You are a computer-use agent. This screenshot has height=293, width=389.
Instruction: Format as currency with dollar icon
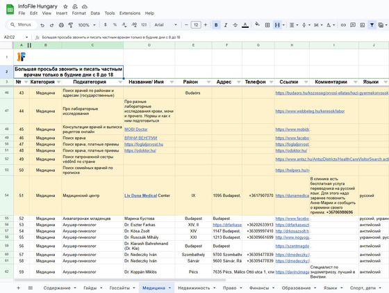pyautogui.click(x=106, y=25)
